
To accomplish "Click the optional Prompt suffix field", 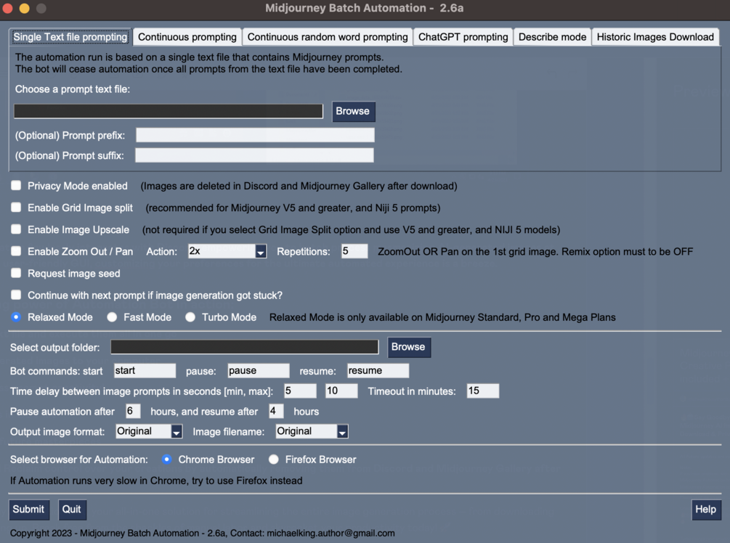I will tap(254, 155).
